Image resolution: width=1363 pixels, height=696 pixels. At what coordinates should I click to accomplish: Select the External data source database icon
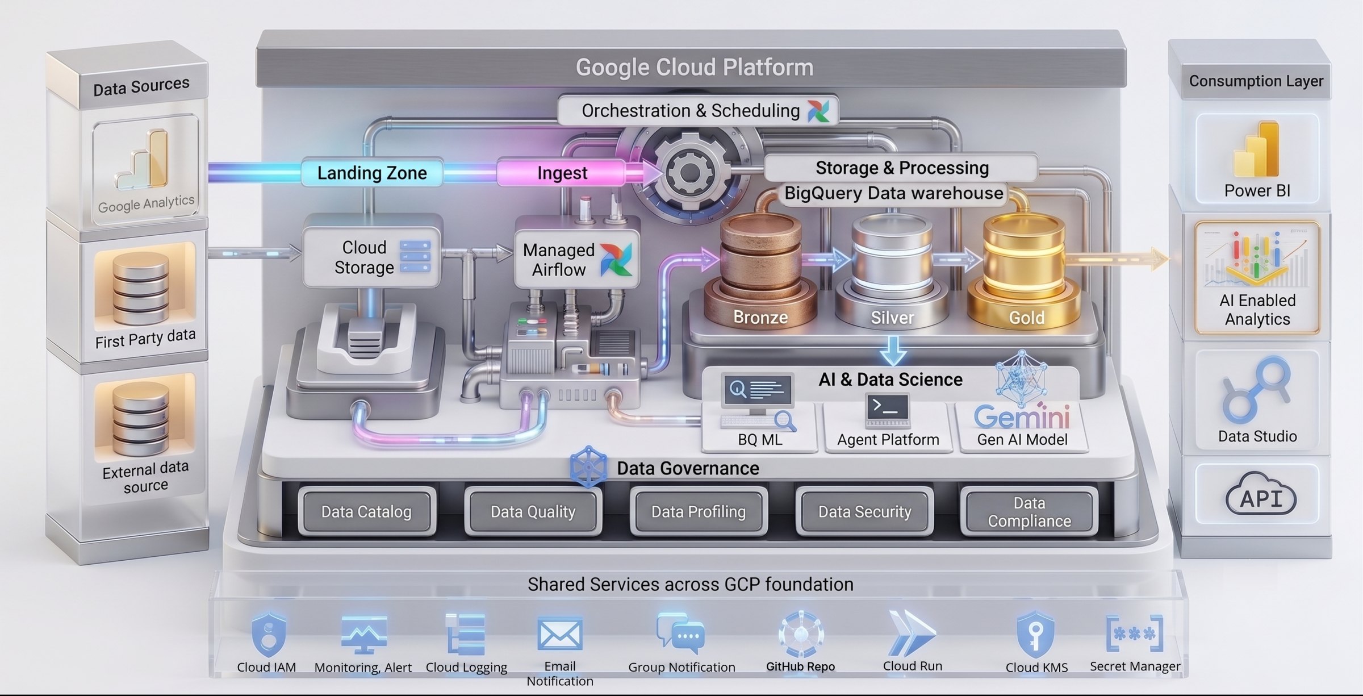141,418
